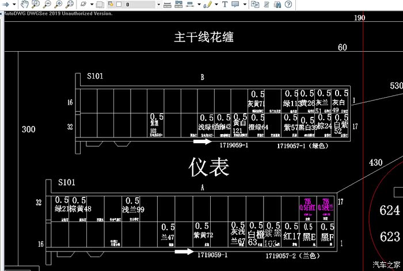Click the zoom extents magnifier icon
403x271 pixels.
tap(69, 5)
